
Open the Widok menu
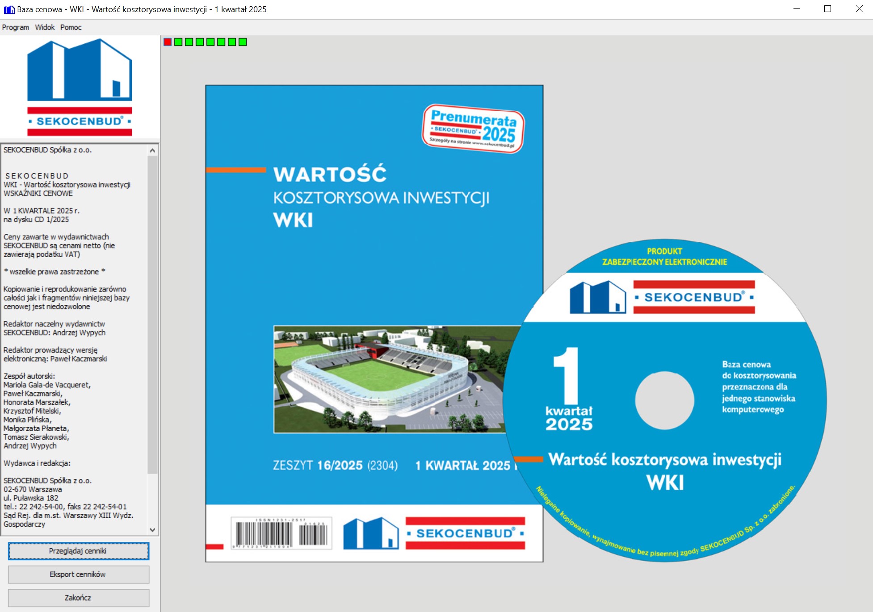tap(45, 27)
